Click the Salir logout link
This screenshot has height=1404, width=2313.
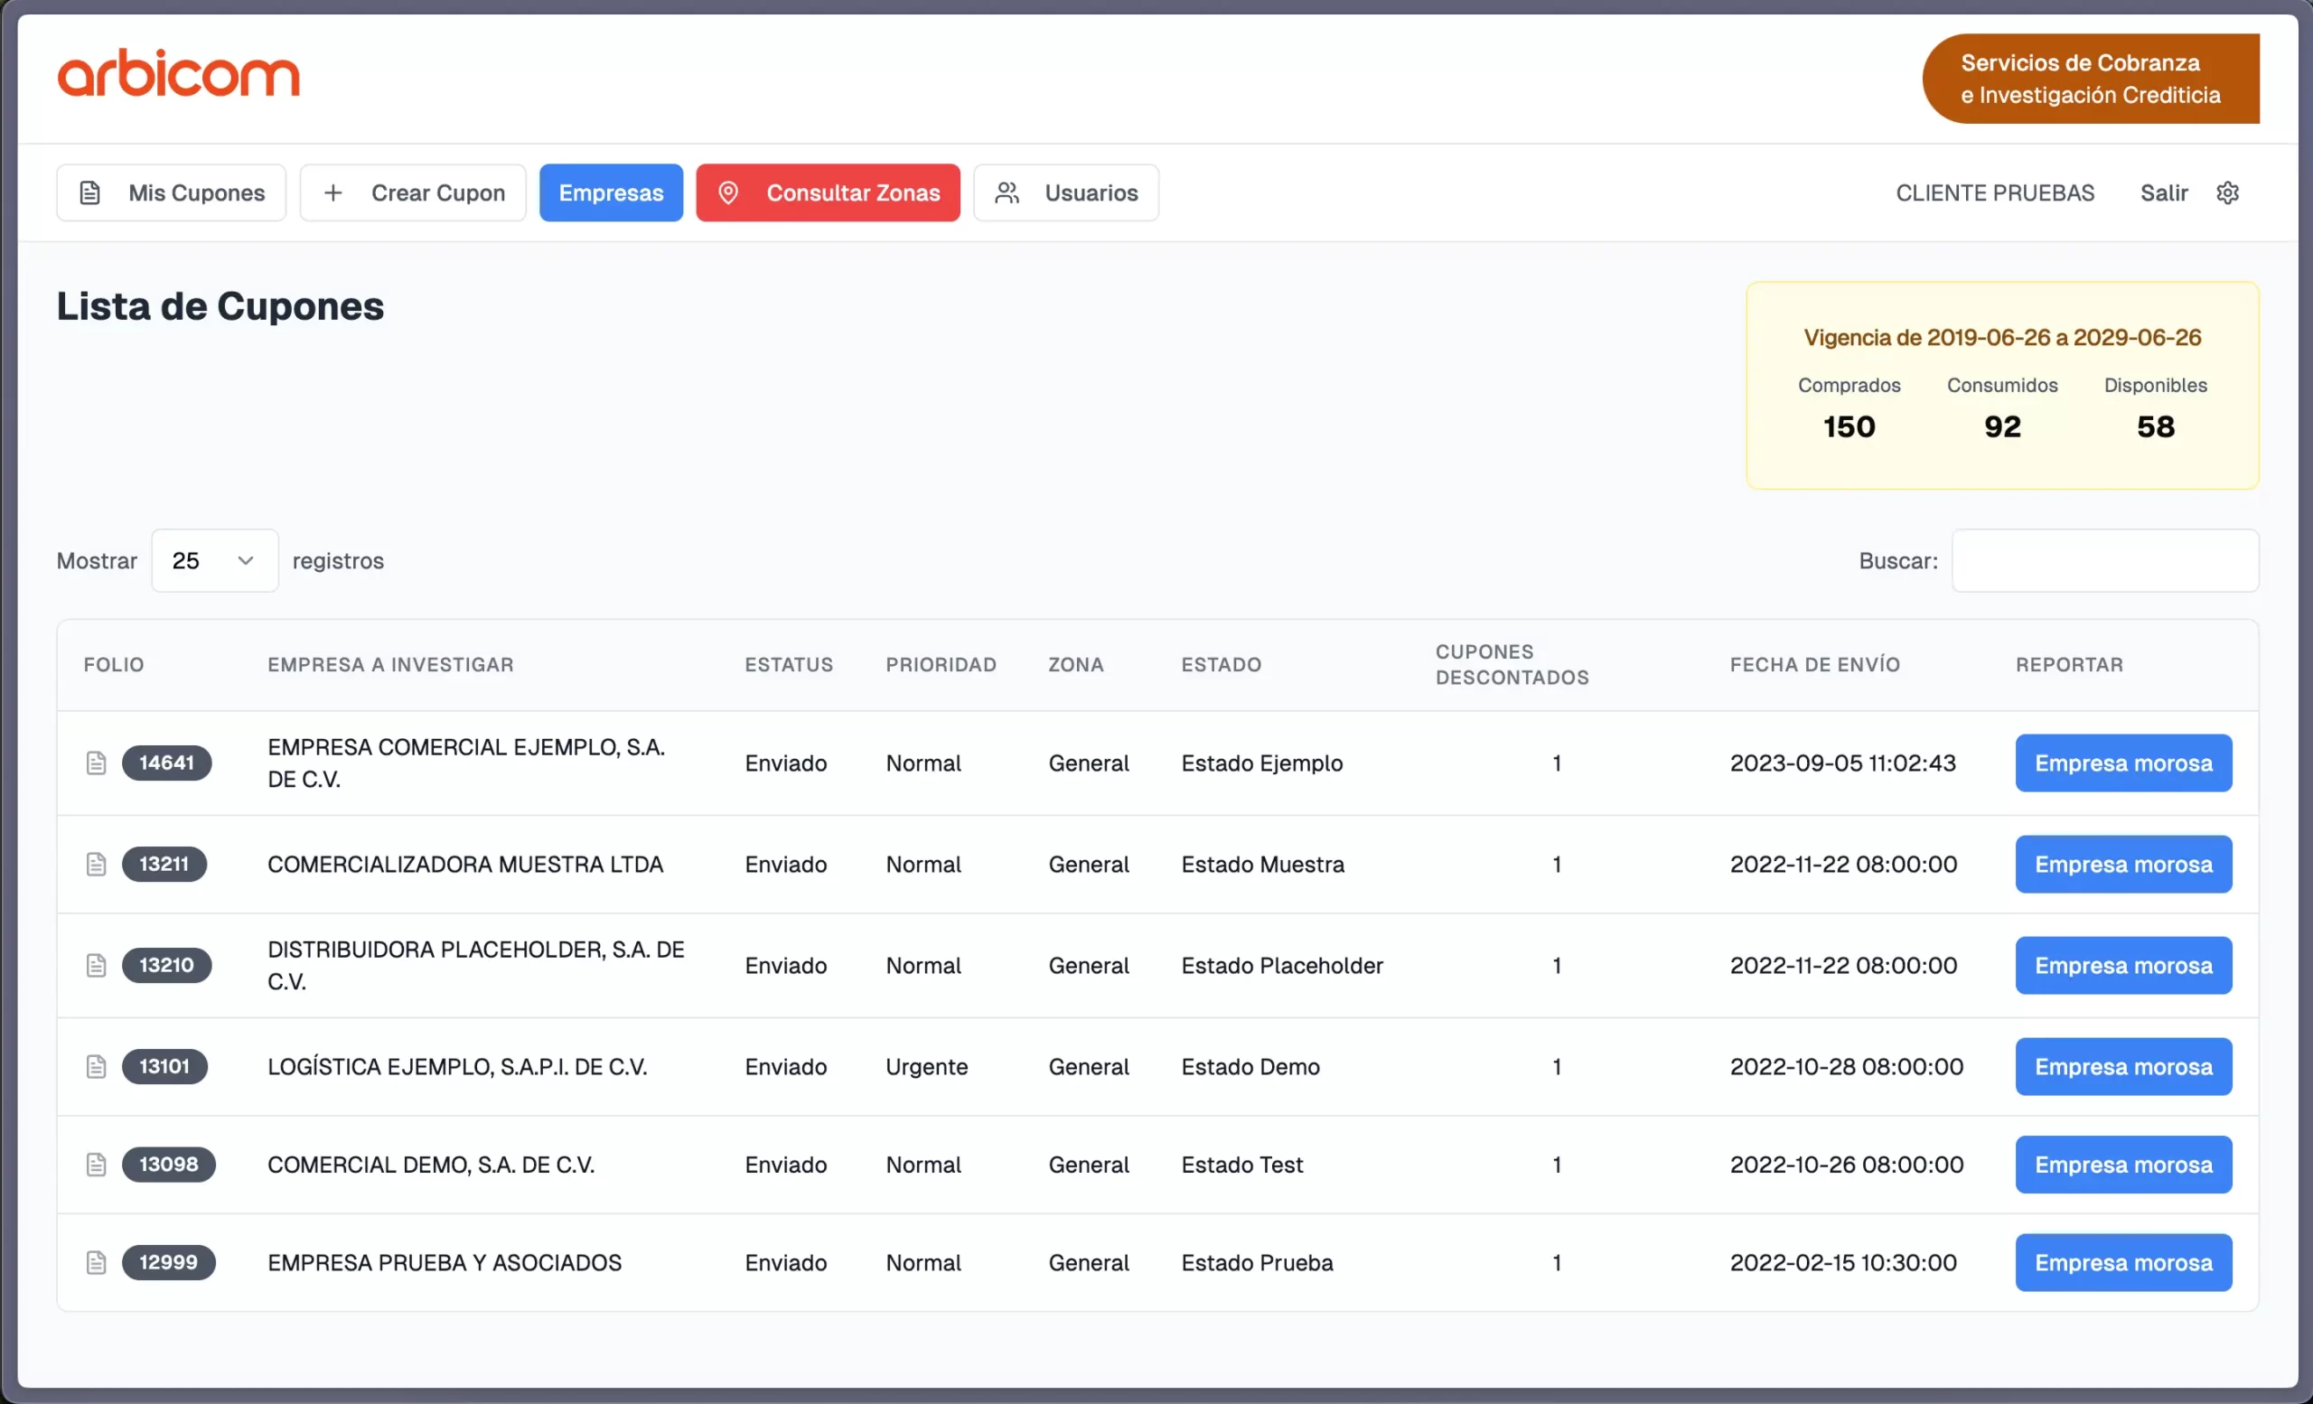(2163, 192)
